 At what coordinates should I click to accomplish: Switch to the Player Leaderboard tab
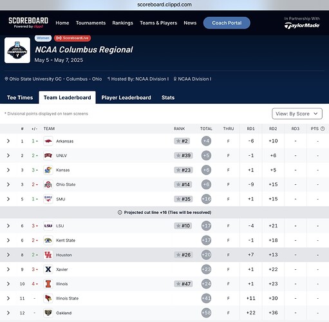[x=126, y=97]
